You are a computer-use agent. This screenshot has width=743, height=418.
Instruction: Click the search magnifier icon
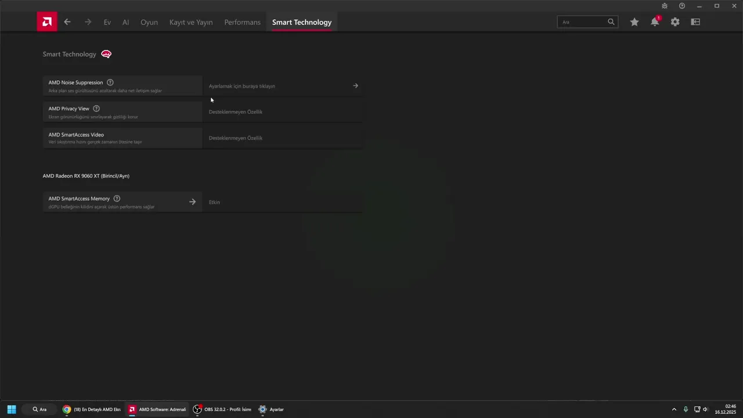point(611,22)
